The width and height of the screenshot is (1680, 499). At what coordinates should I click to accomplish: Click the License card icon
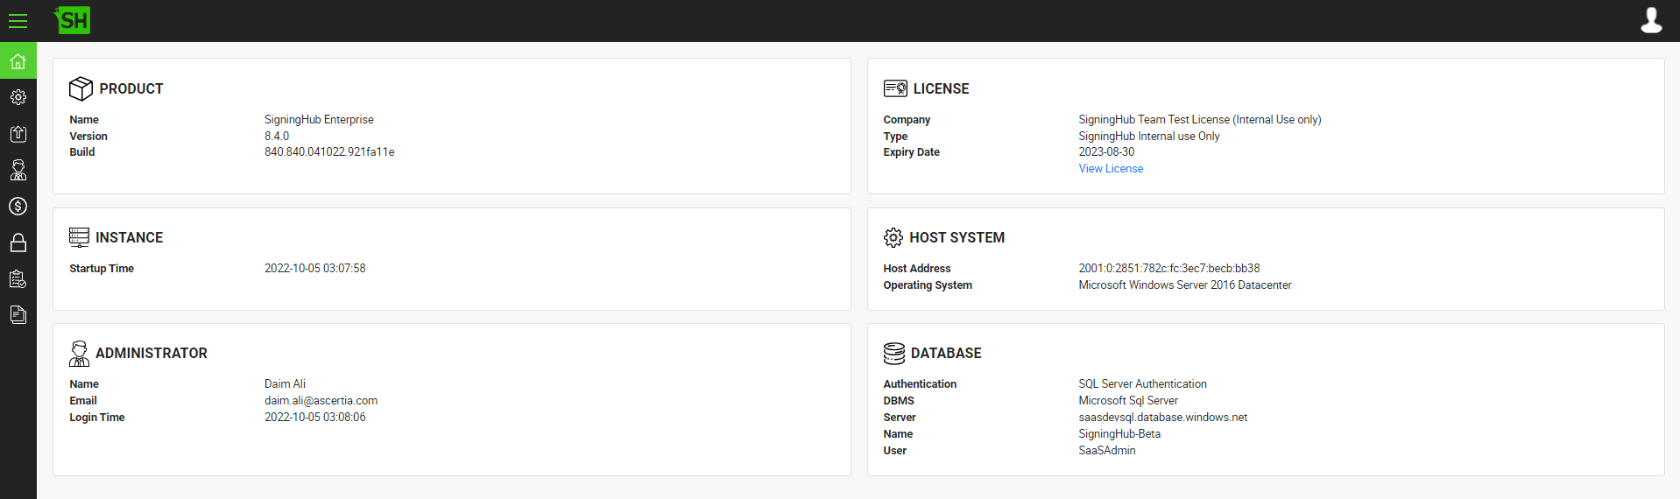point(895,88)
